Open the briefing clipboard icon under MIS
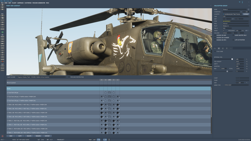 tap(3, 16)
